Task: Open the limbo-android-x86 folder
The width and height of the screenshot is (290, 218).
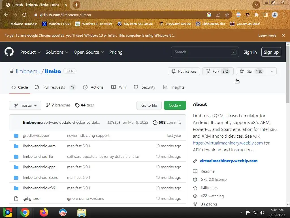Action: pos(39,188)
